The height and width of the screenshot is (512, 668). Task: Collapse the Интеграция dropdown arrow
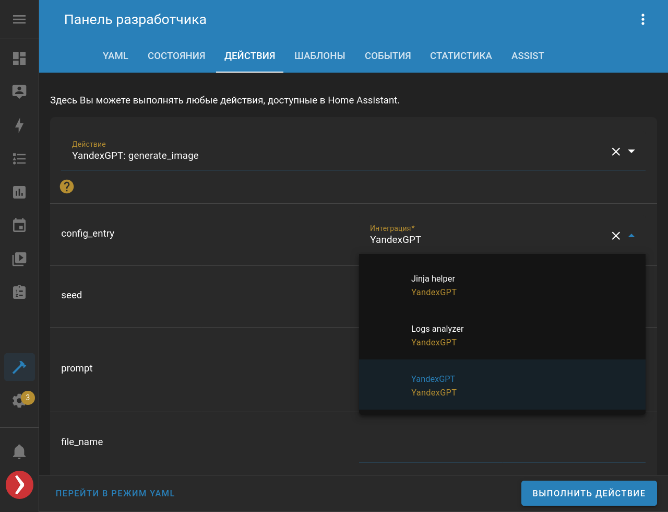[631, 236]
